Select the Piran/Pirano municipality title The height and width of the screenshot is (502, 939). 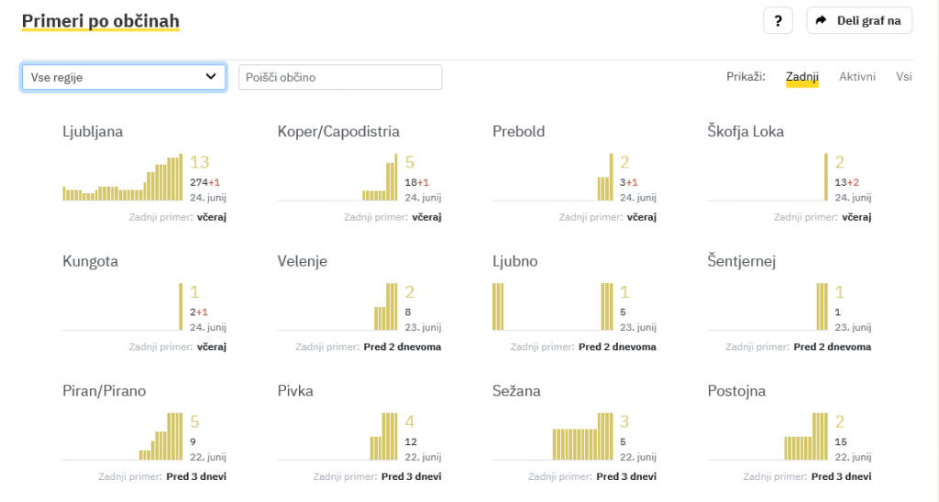[104, 391]
